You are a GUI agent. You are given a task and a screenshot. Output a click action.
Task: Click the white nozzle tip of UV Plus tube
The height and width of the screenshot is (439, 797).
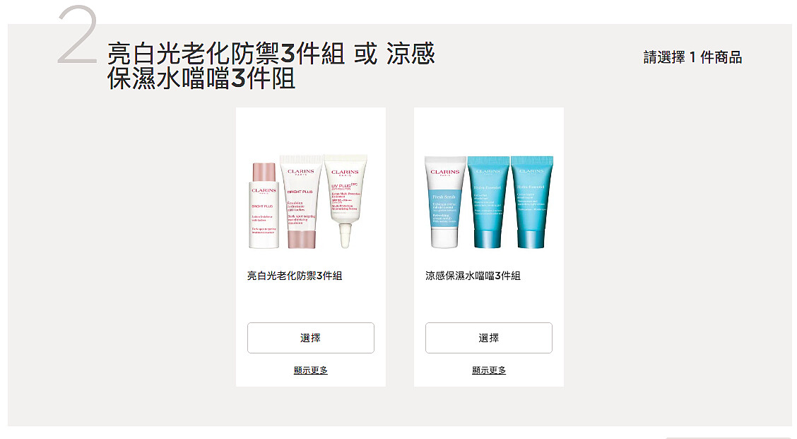345,235
